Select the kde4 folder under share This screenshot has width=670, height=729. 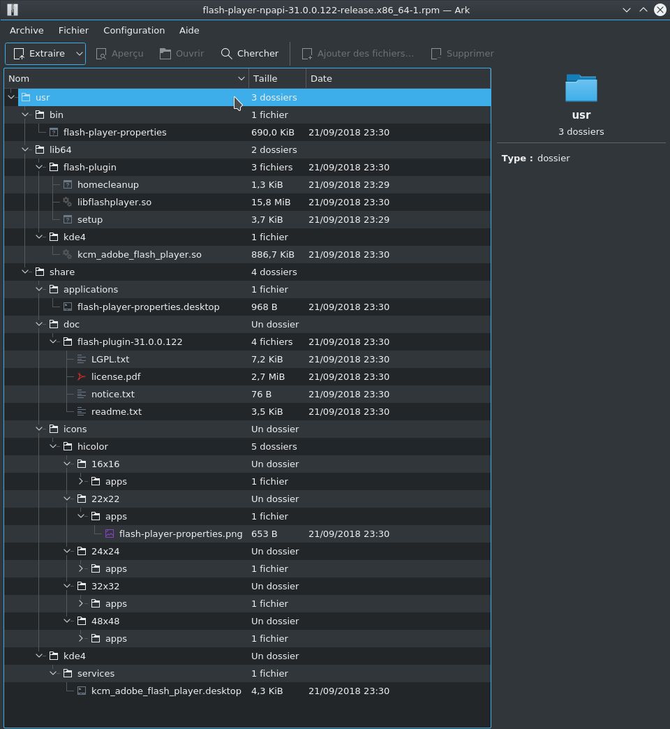(x=75, y=656)
